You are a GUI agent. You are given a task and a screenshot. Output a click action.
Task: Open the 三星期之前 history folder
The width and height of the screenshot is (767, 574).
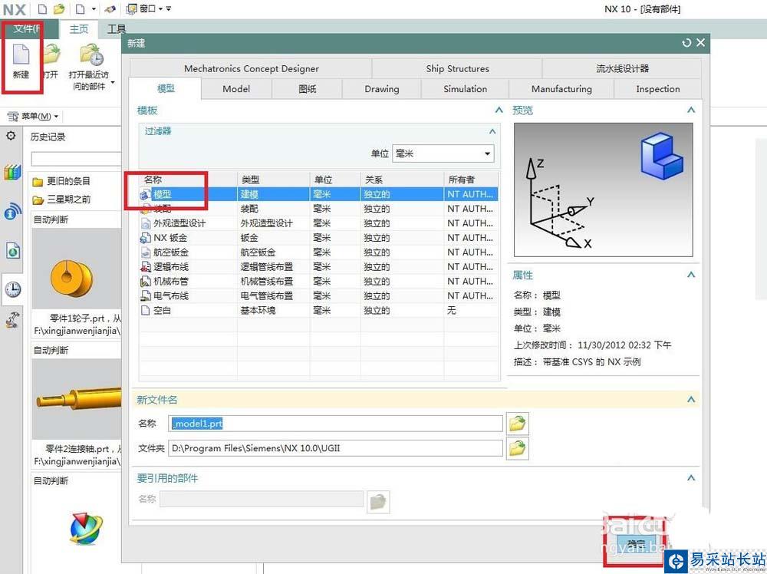[61, 200]
